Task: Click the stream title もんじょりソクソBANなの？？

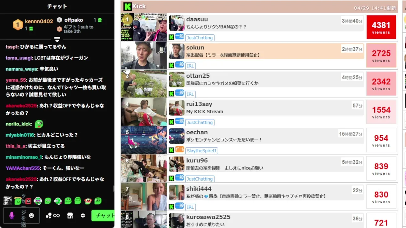Action: (x=216, y=27)
